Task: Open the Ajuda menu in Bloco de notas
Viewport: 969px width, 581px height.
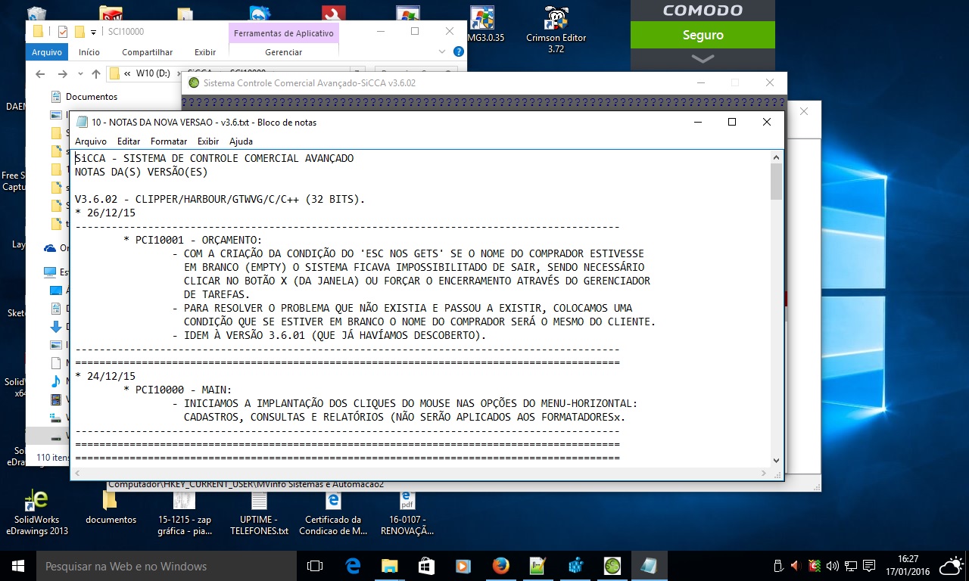Action: pos(241,141)
